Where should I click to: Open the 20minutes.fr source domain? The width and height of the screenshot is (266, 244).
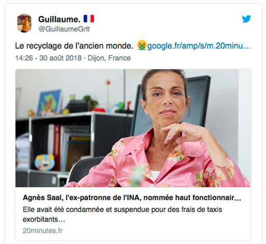pyautogui.click(x=42, y=231)
